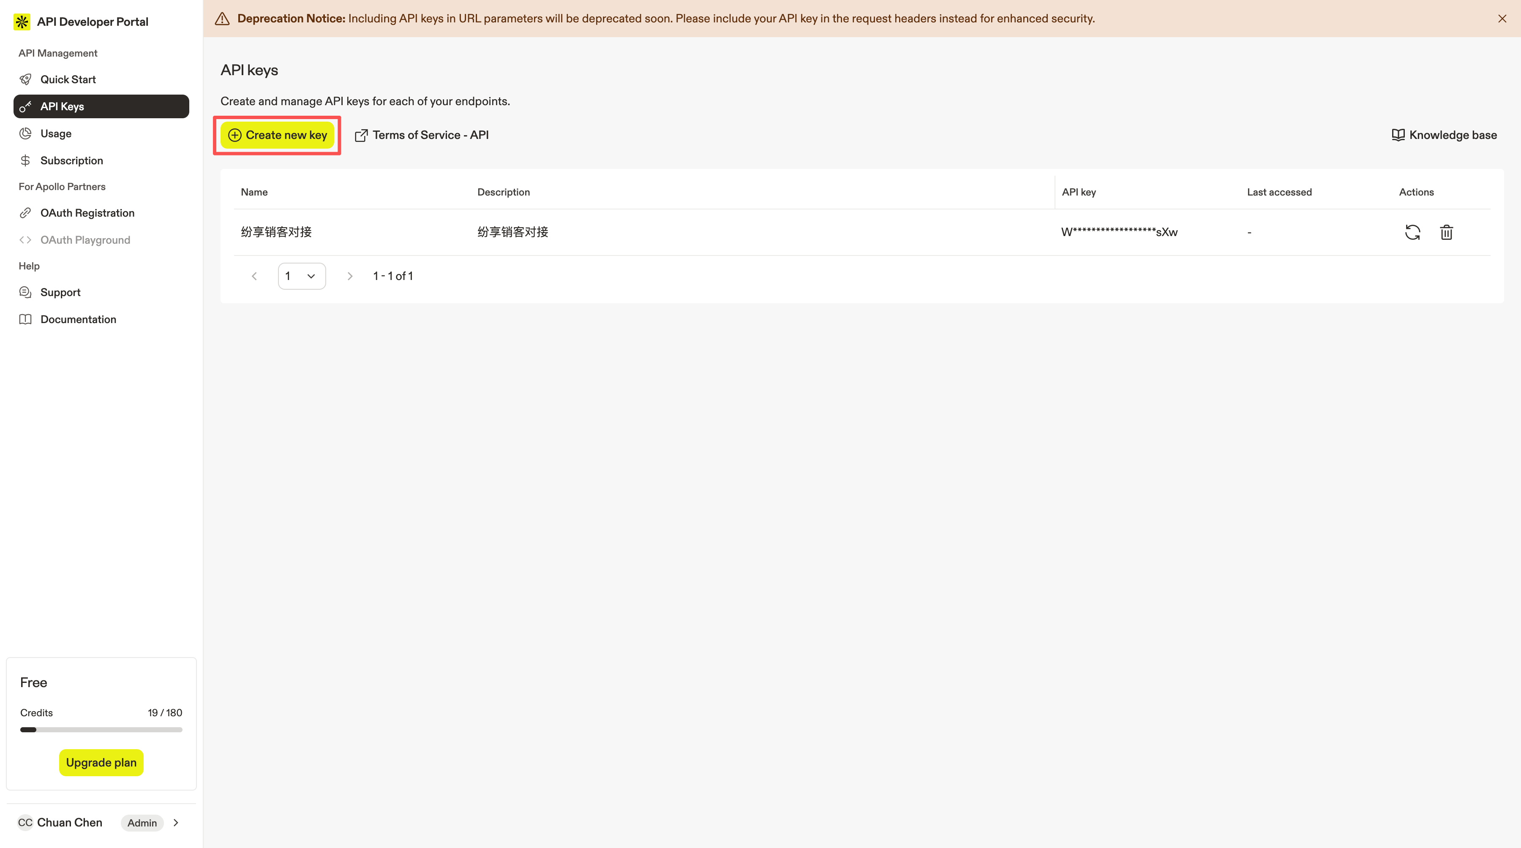Expand the Chuan Chen account chevron
Screen dimensions: 1521x848
coord(175,823)
